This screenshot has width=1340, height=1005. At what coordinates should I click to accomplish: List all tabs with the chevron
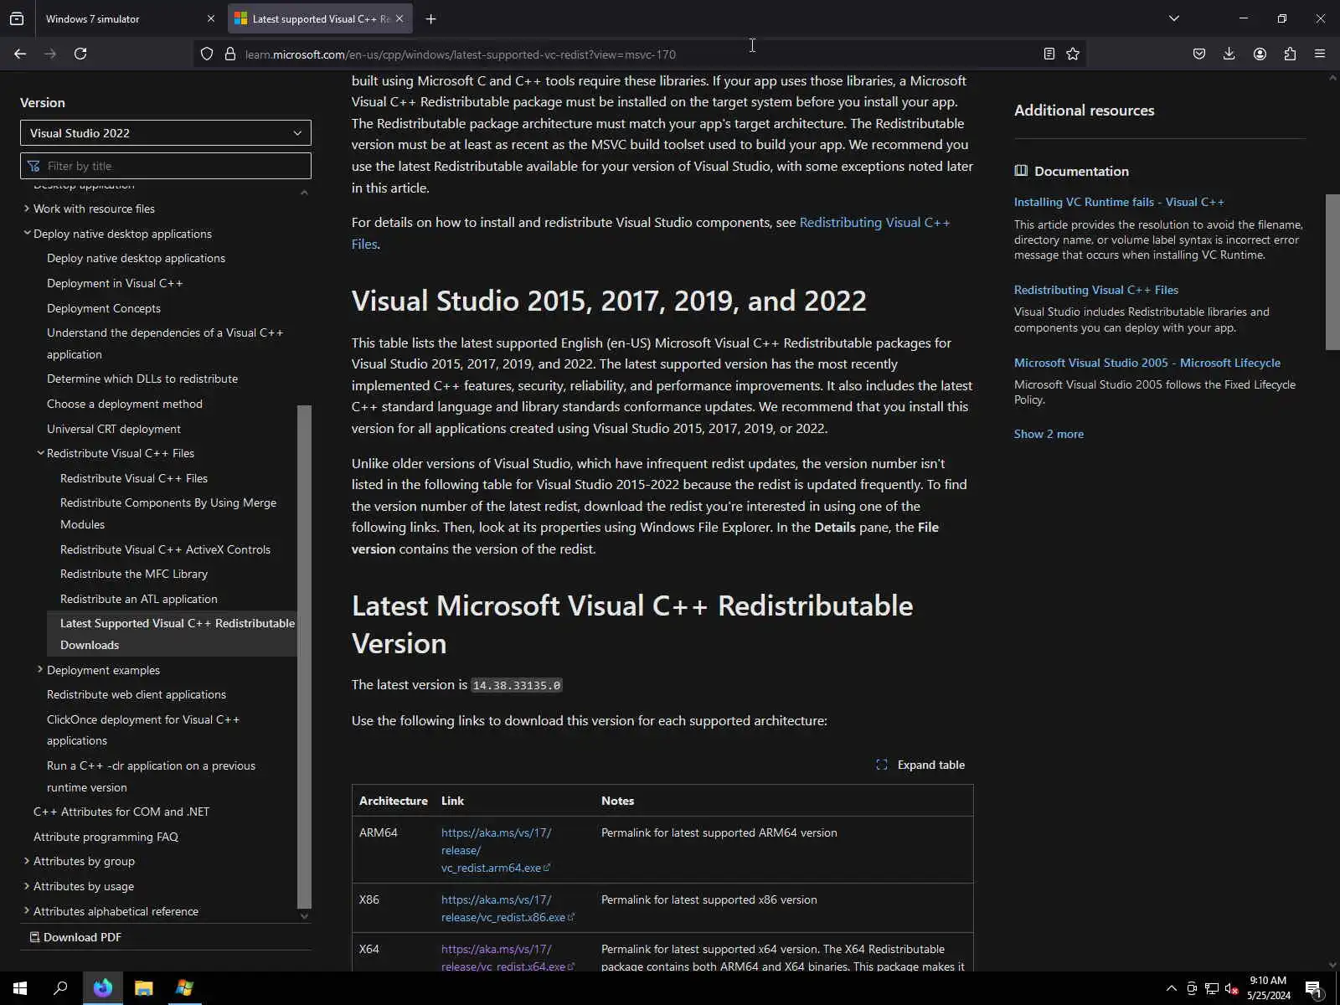click(x=1174, y=18)
